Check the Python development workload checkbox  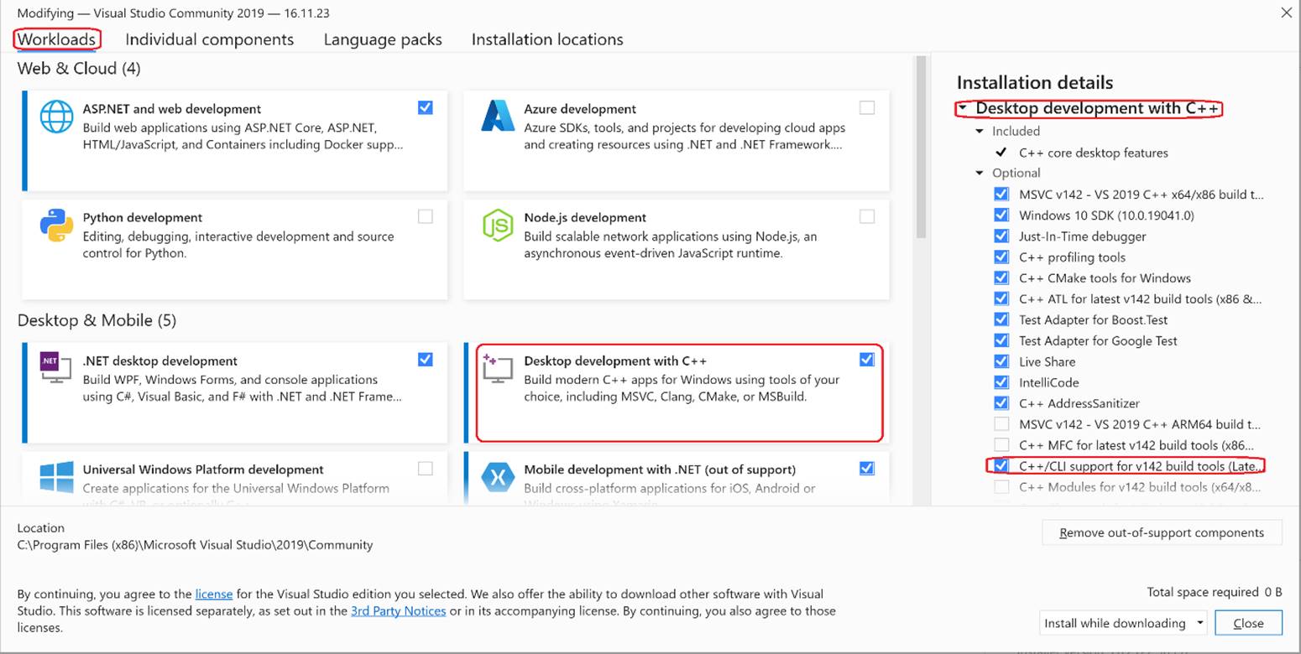[426, 217]
